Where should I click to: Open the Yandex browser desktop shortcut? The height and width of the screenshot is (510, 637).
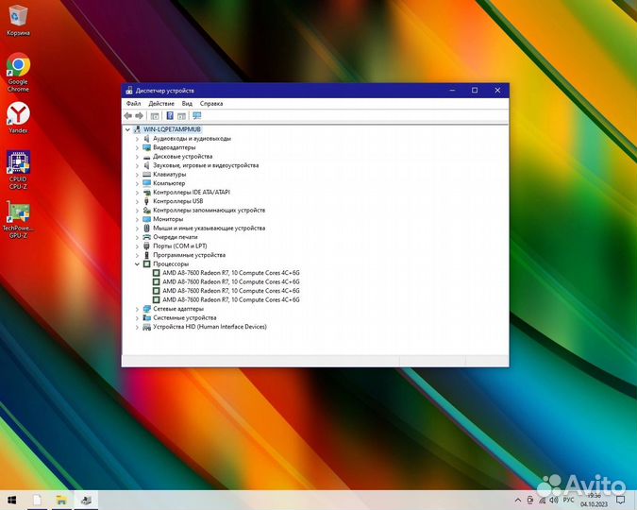point(18,118)
